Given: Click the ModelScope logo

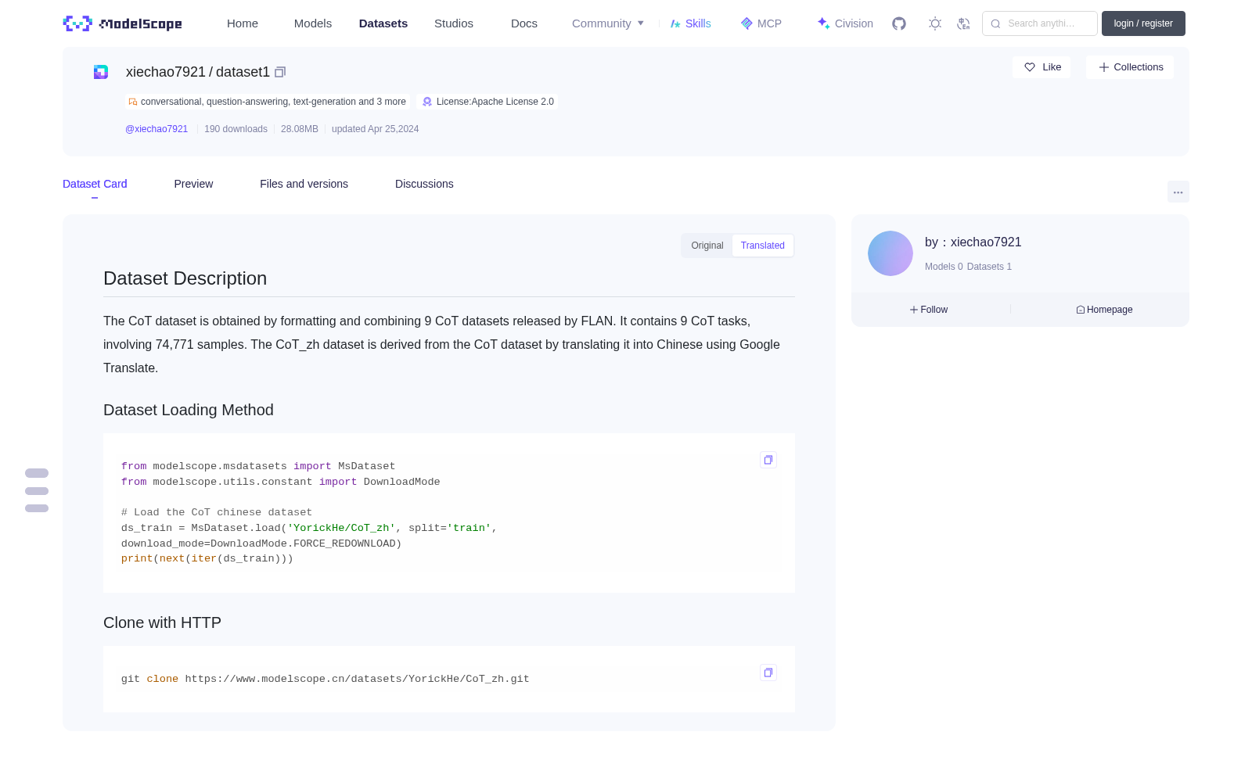Looking at the screenshot, I should [122, 23].
